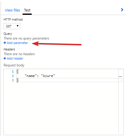Screen dimensions: 126x136
Task: Click the "There are no headers" text
Action: tap(19, 54)
